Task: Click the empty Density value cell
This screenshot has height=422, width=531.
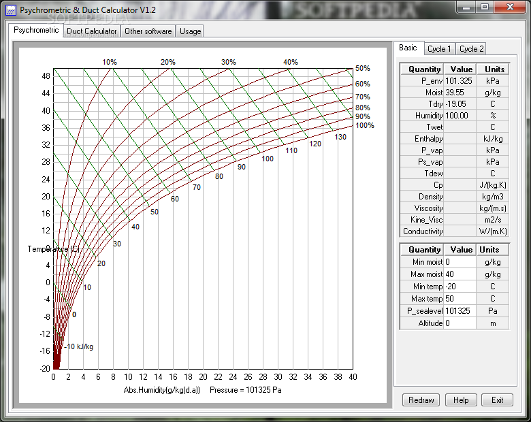Action: (460, 197)
